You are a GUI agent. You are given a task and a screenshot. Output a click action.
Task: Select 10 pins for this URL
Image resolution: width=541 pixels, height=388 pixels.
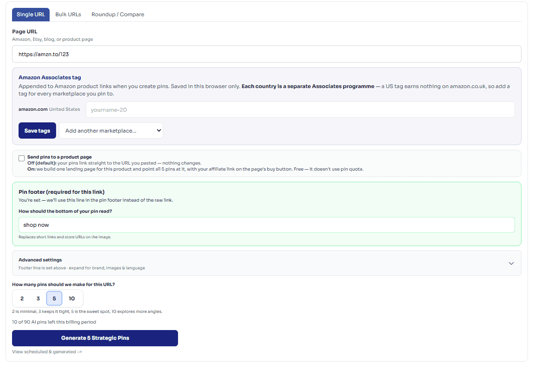click(x=72, y=299)
